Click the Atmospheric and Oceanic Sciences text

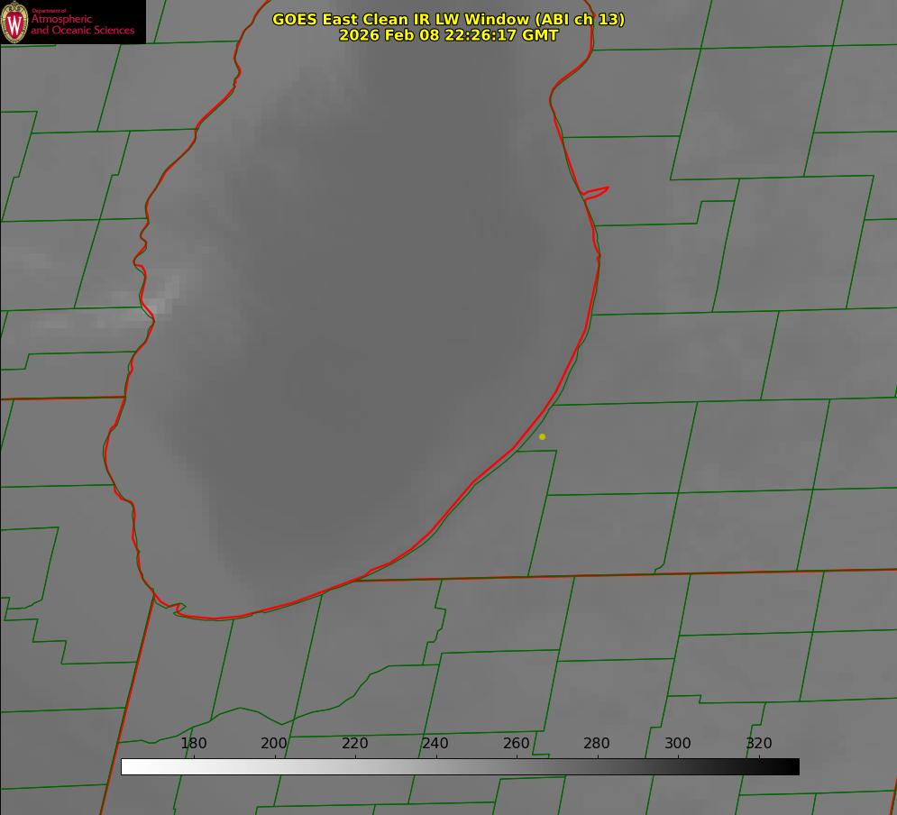pyautogui.click(x=82, y=23)
